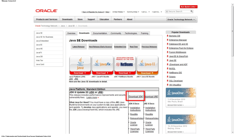Click the red download arrow beside Berkeley DB
The image size is (234, 137).
pos(167,36)
